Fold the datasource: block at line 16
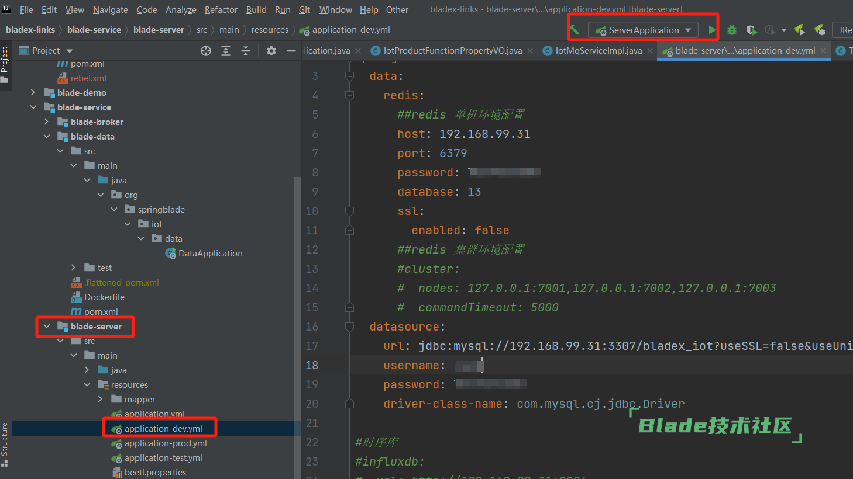 coord(349,327)
